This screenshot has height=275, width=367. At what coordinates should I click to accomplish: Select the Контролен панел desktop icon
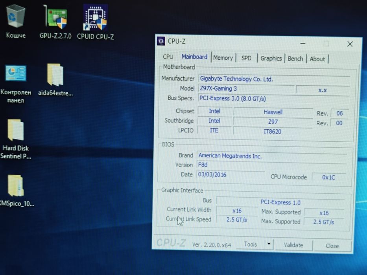(x=16, y=84)
